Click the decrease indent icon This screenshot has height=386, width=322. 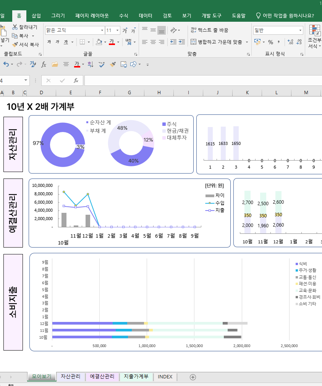click(x=173, y=42)
